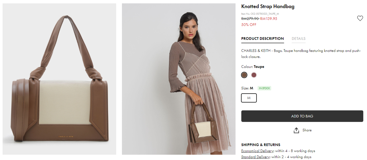Click the Shipping & Returns heading
This screenshot has height=160, width=367.
point(260,145)
